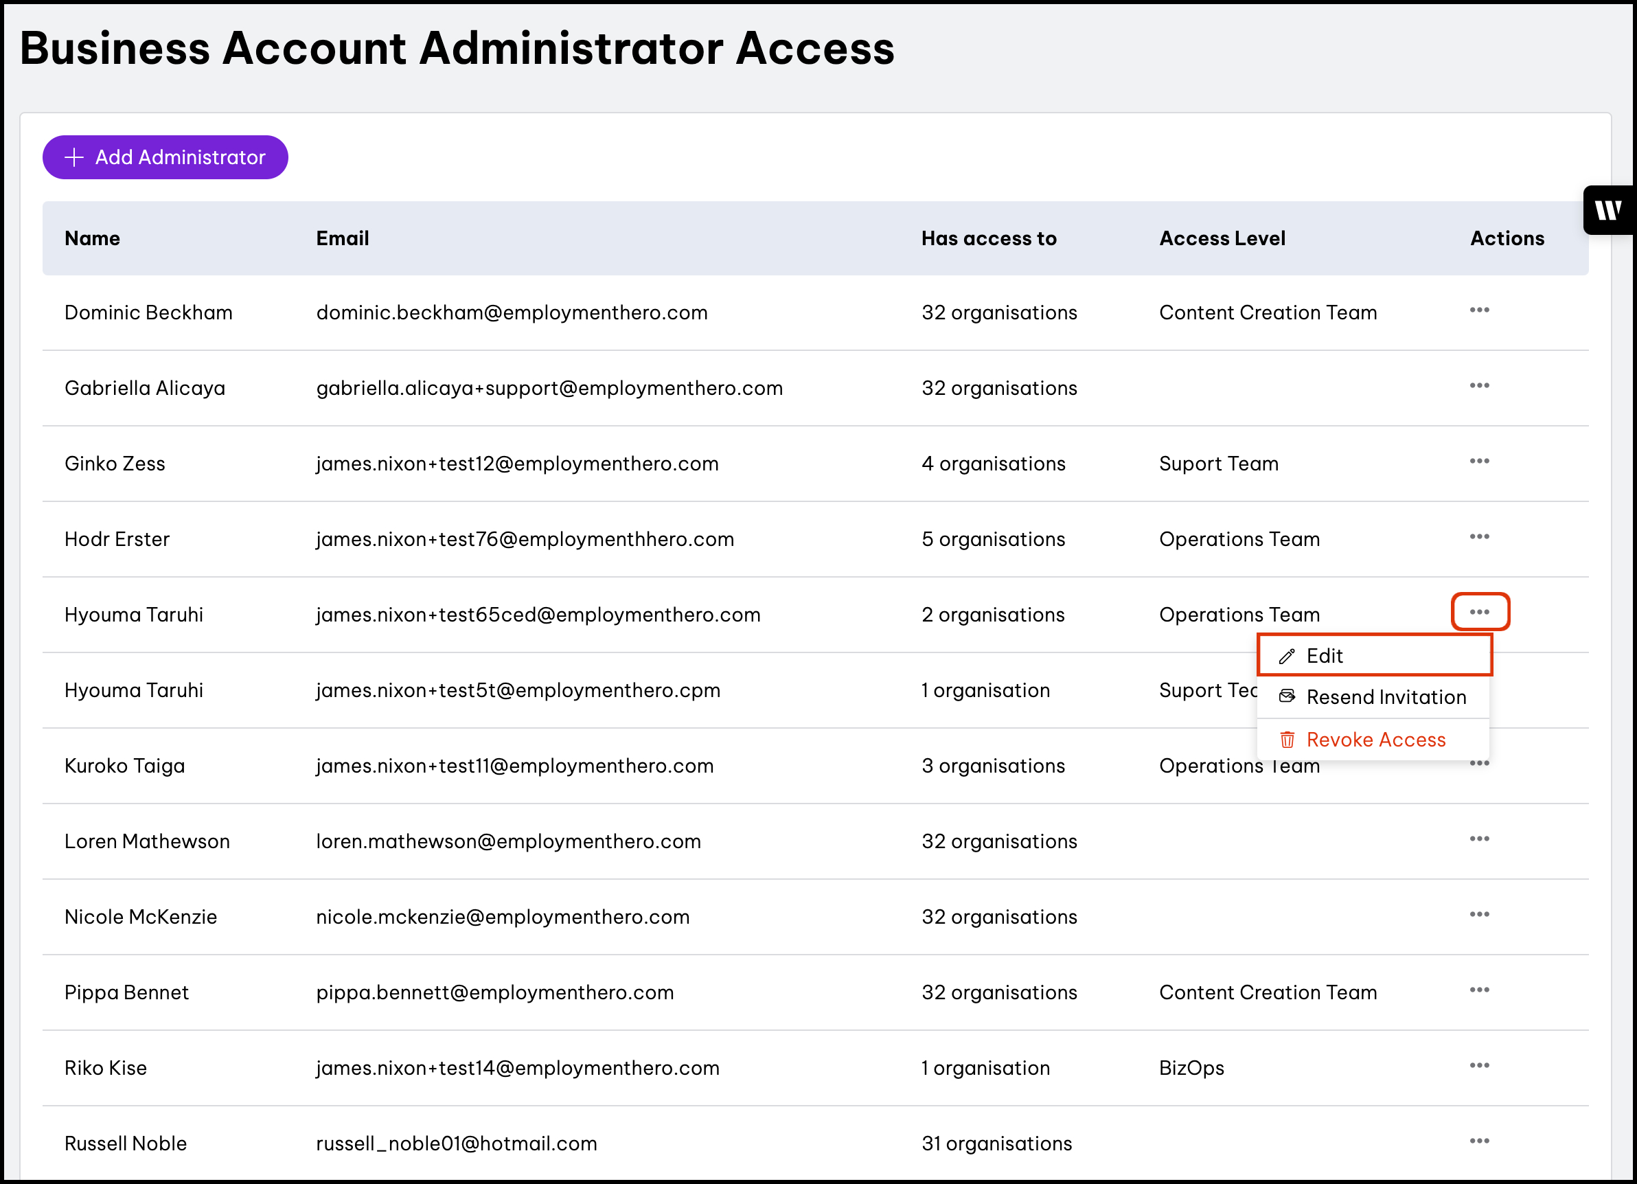Click ellipsis icon for Nicole McKenzie

pos(1479,915)
